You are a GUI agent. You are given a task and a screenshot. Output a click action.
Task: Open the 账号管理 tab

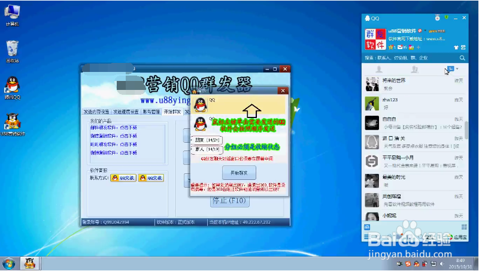[151, 112]
